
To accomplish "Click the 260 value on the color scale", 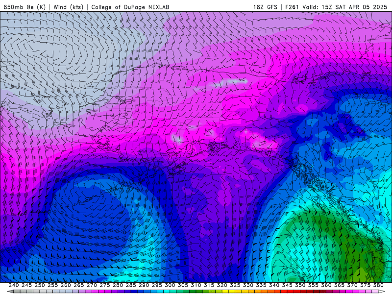I will click(x=66, y=285).
